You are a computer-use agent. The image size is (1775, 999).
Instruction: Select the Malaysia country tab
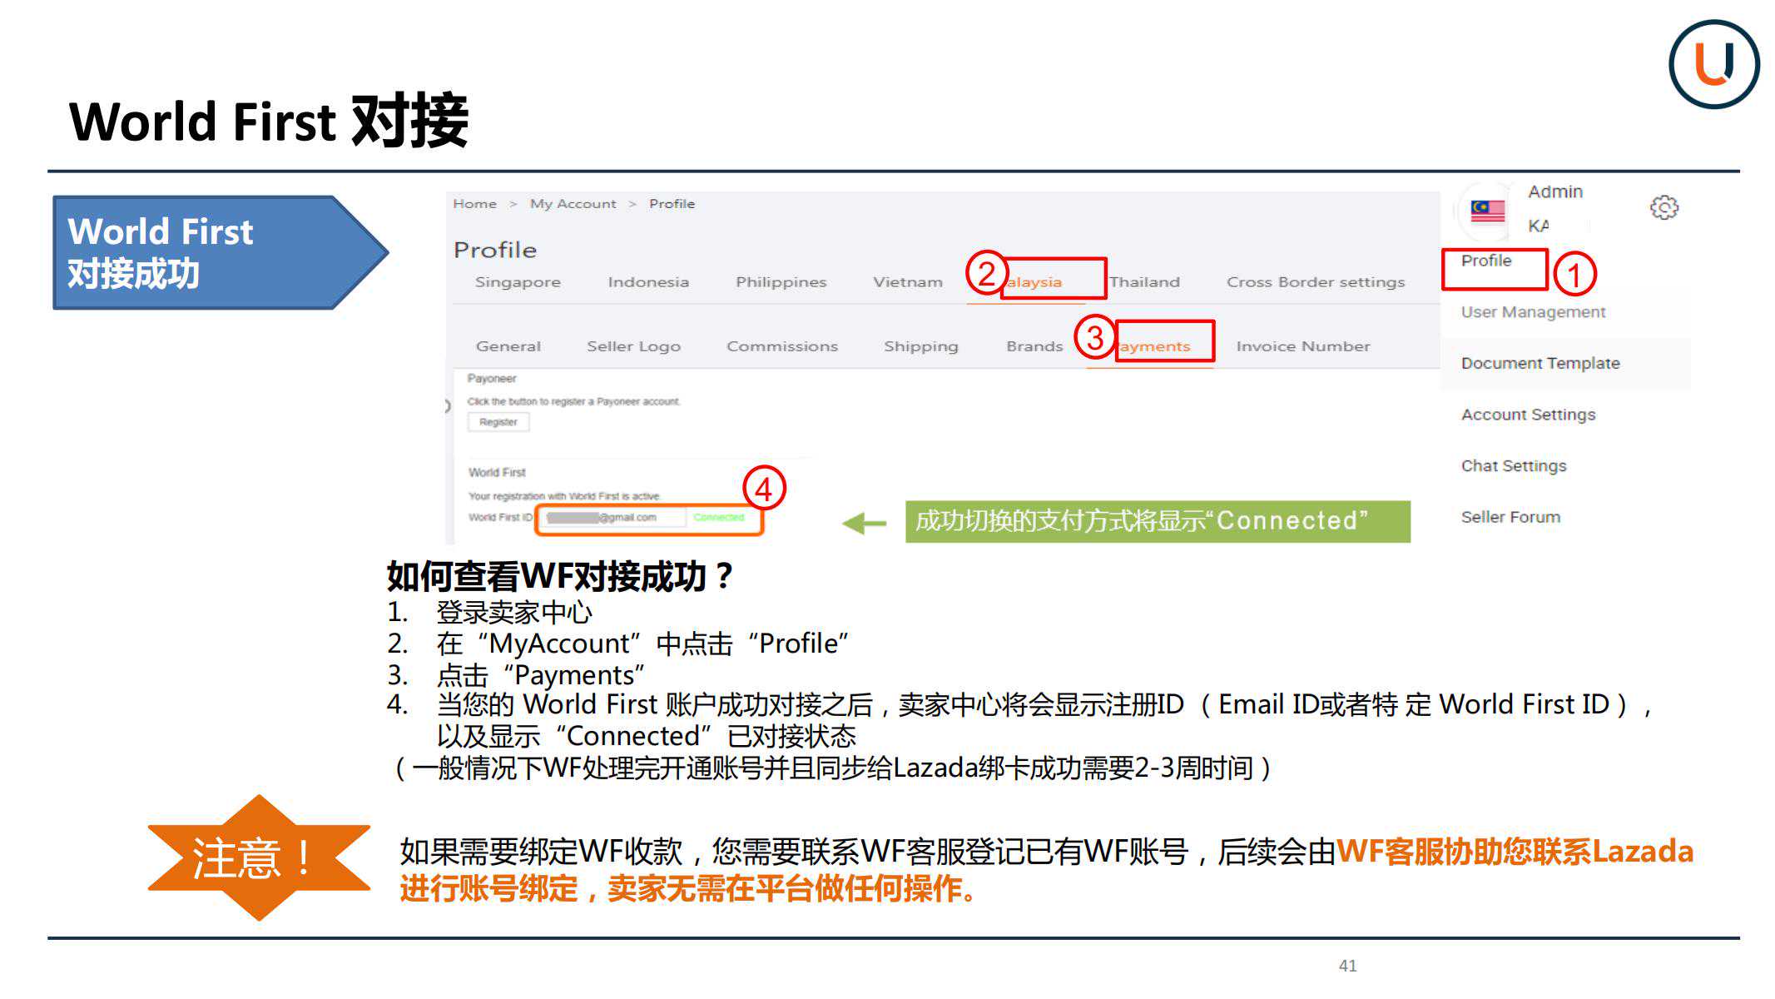coord(1034,282)
